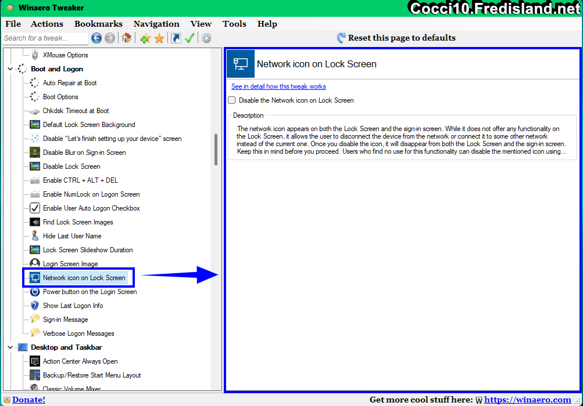Select XMouse Options tree item text
This screenshot has height=406, width=583.
click(x=66, y=55)
